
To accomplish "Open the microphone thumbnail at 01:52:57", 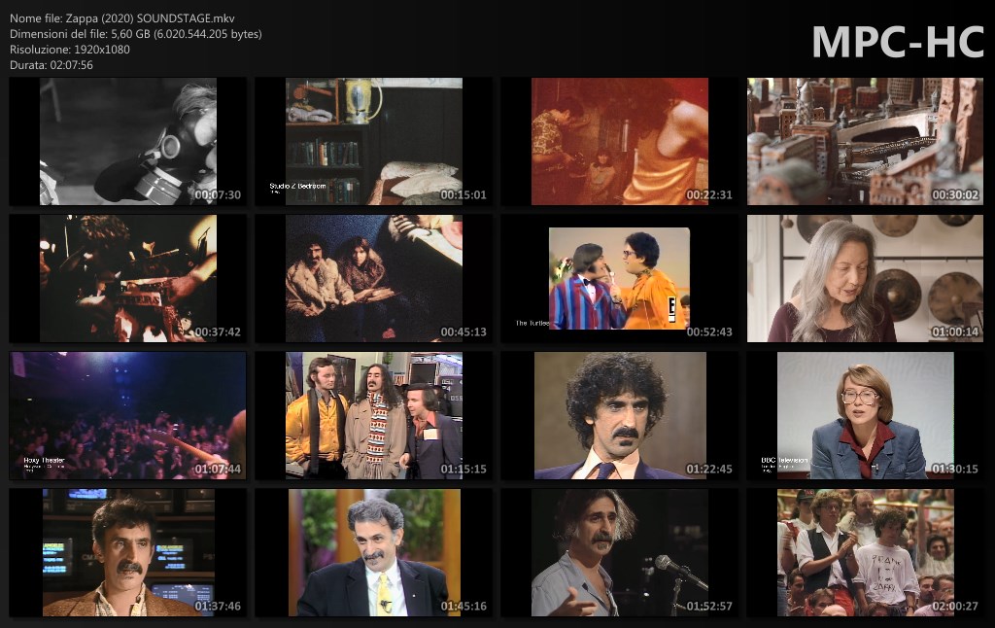I will [x=620, y=553].
